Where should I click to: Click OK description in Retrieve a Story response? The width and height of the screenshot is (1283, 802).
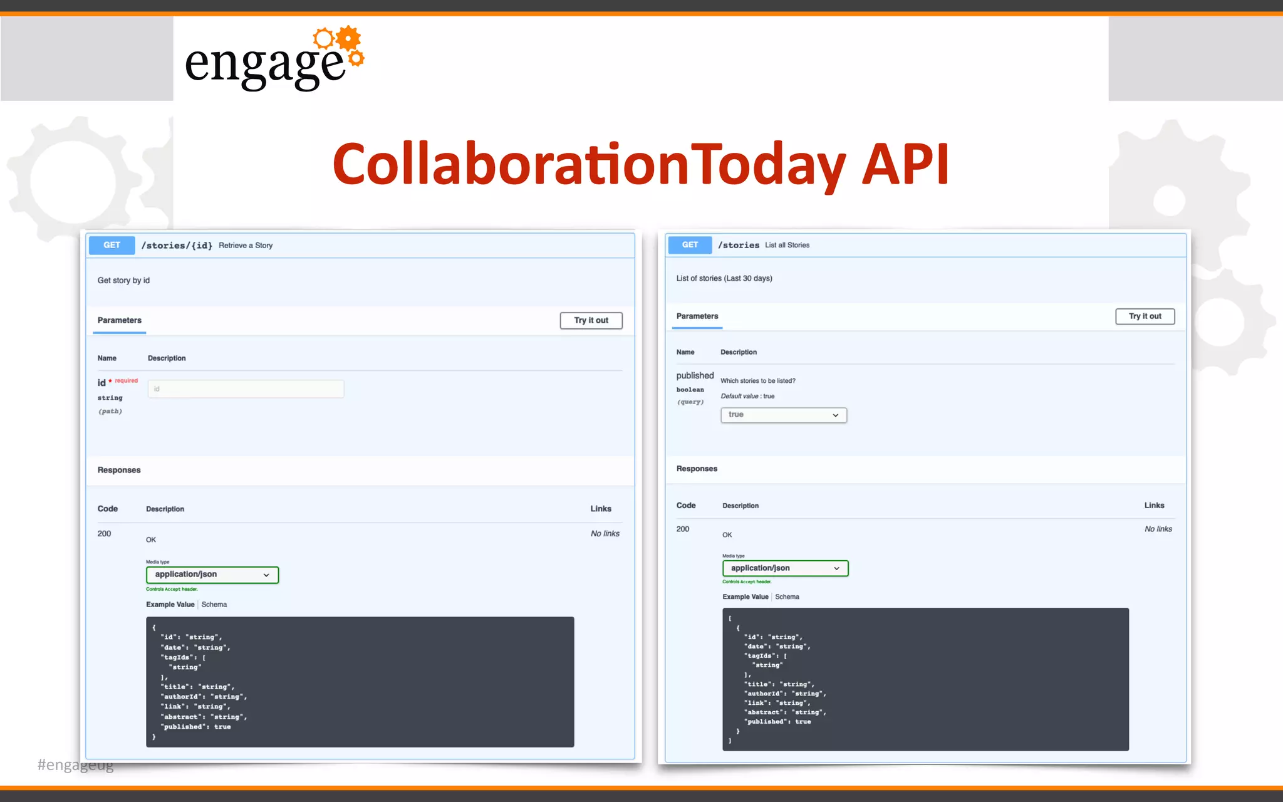[x=151, y=540]
